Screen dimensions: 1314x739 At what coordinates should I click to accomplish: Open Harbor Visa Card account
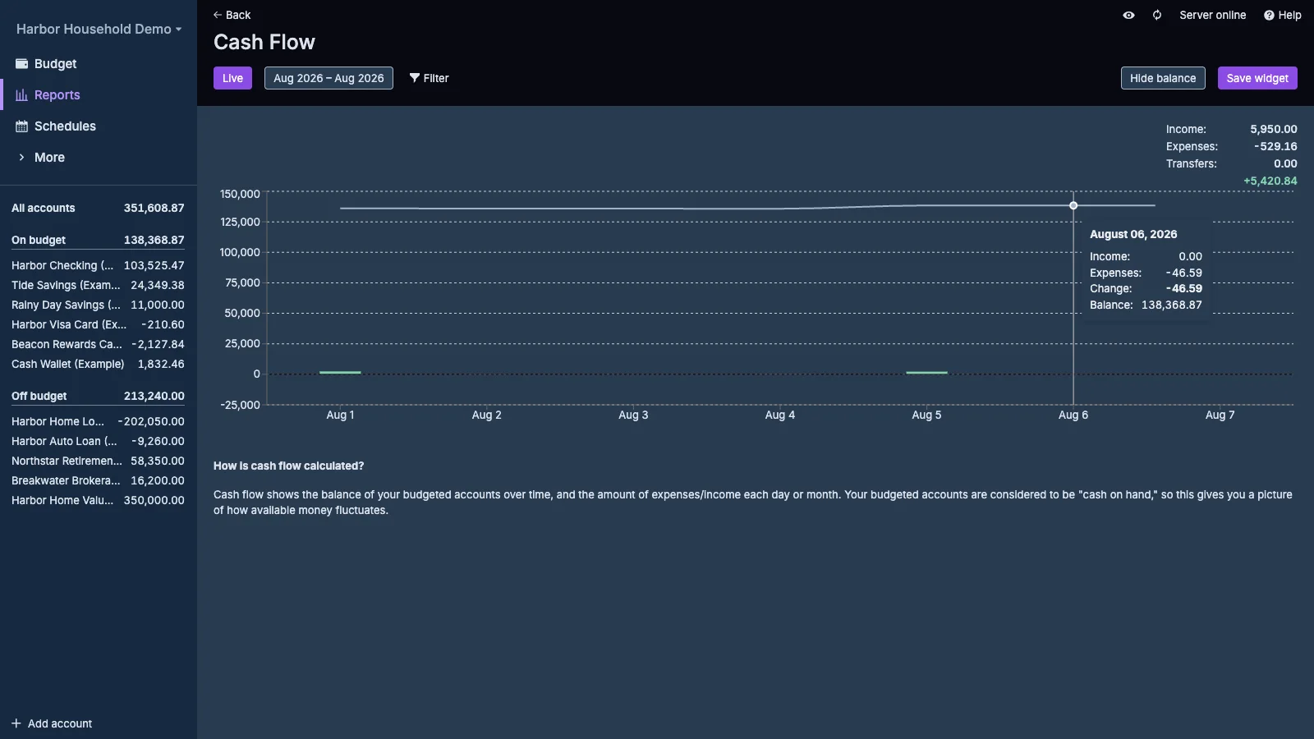(x=98, y=324)
